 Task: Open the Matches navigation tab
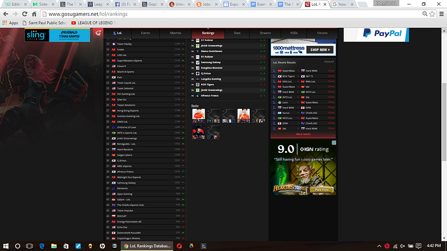pyautogui.click(x=175, y=33)
